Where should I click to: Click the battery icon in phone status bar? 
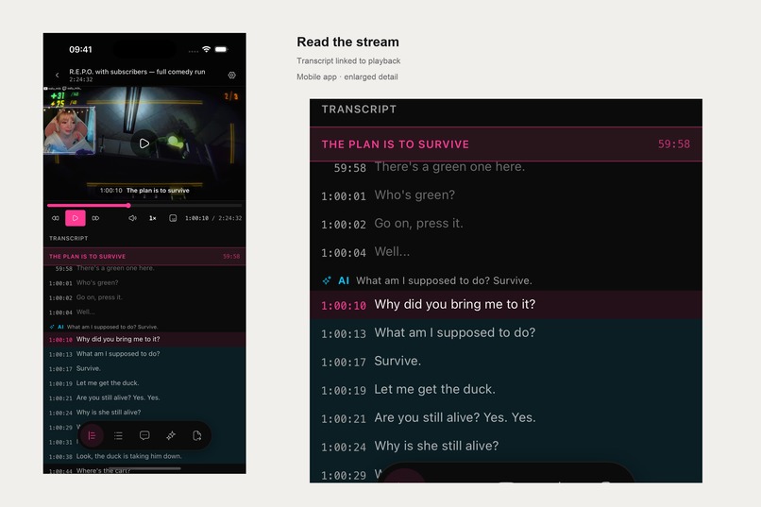(221, 49)
